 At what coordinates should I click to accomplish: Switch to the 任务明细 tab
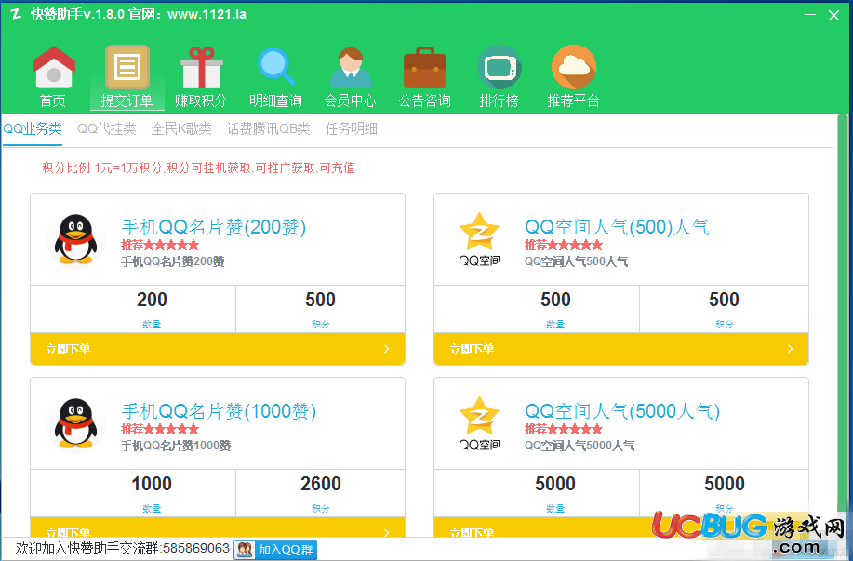click(352, 129)
